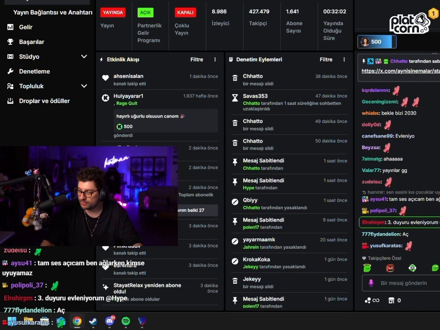The image size is (440, 330).
Task: Open the x.com link in pinned message
Action: 400,71
